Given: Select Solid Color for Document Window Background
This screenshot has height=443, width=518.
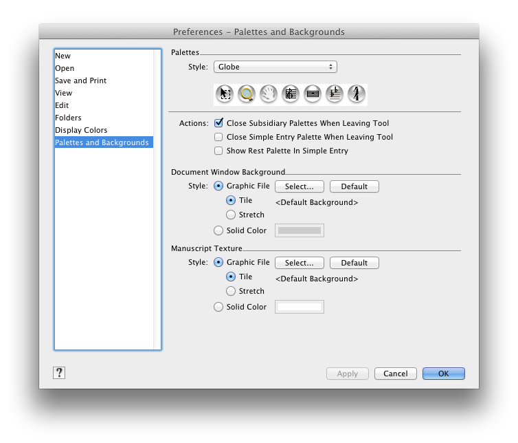Looking at the screenshot, I should click(x=218, y=230).
